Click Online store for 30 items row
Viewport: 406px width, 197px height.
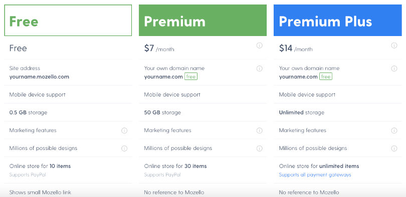pos(202,170)
